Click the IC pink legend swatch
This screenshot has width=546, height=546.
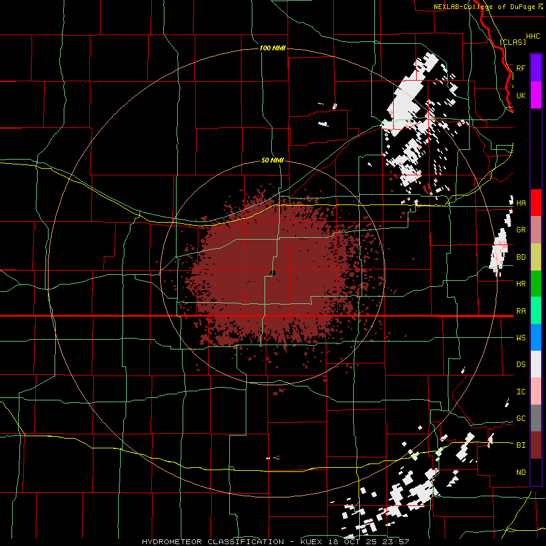point(536,391)
